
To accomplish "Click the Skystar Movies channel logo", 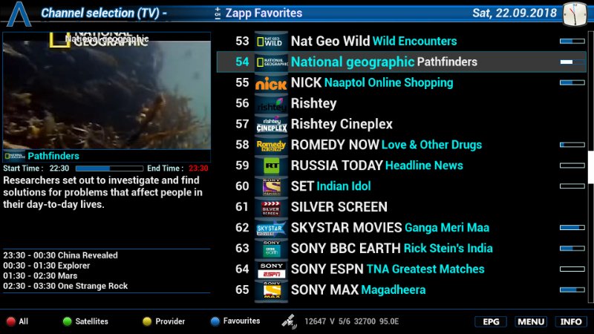I will point(271,228).
